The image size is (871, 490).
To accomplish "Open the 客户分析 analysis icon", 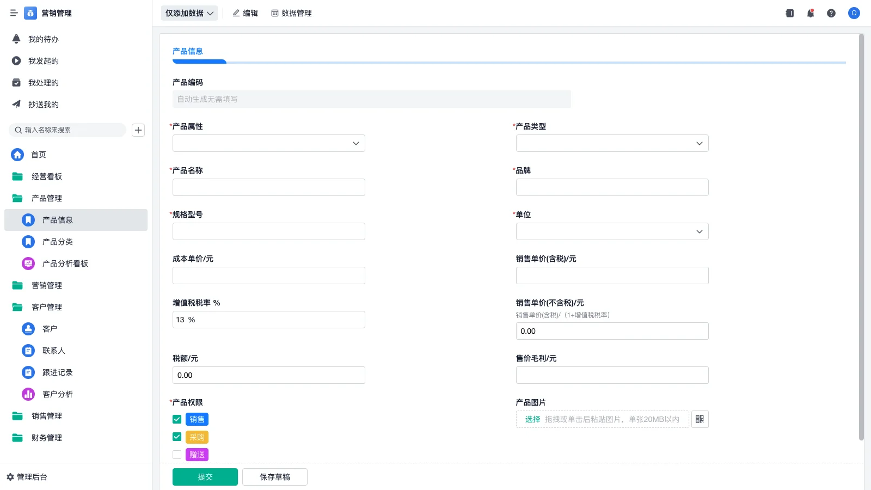I will [28, 394].
